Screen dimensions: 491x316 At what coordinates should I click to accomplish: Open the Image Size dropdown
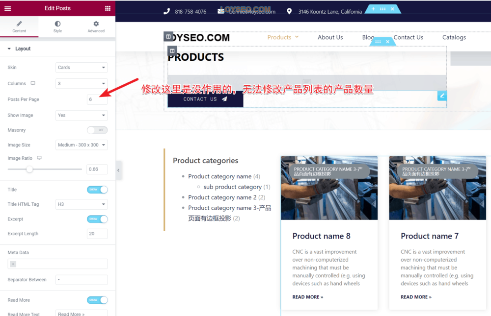coord(82,145)
